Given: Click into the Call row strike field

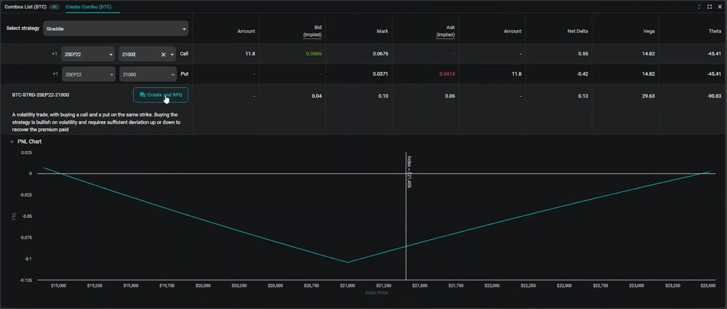Looking at the screenshot, I should 139,54.
